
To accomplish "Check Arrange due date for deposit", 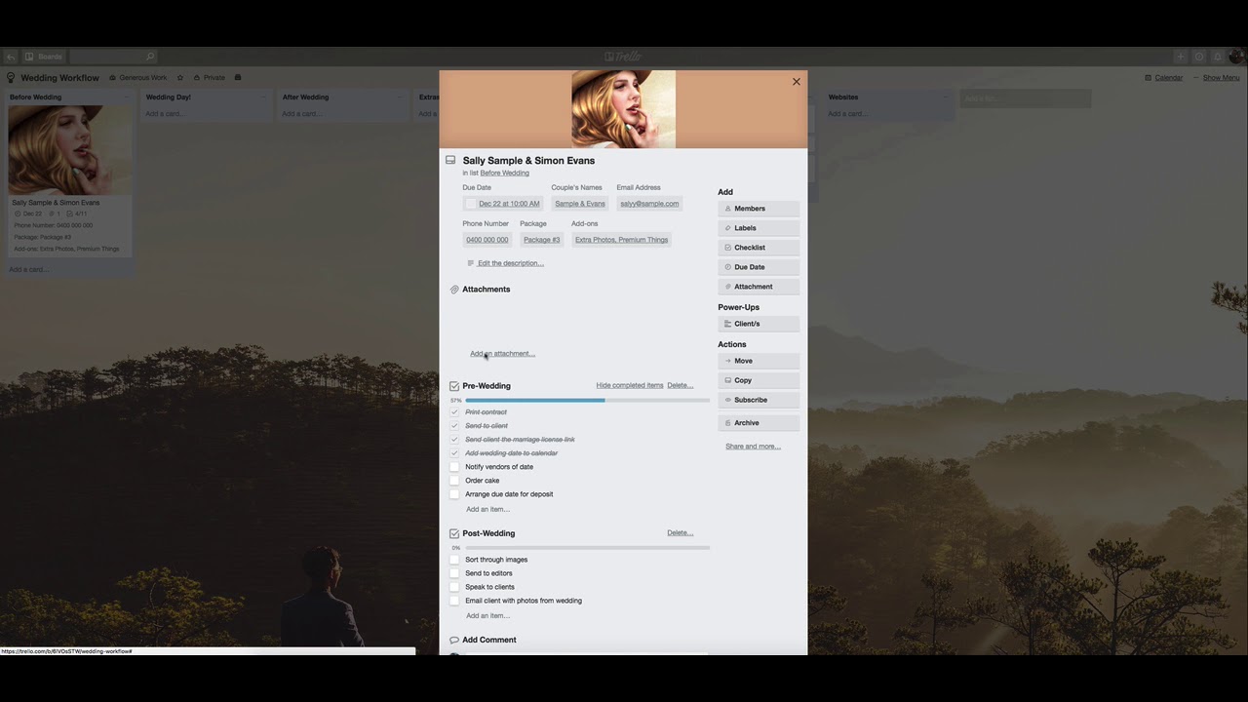I will [x=454, y=494].
